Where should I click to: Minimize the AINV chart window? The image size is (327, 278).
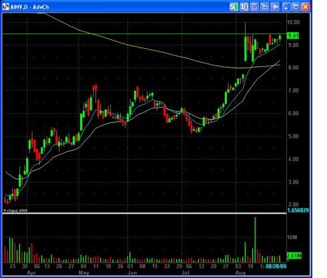(x=286, y=7)
